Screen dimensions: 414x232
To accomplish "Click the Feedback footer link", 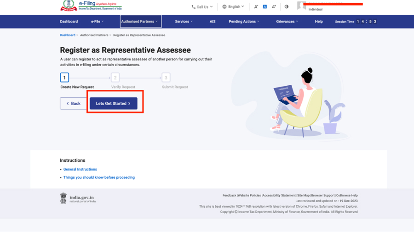I will 229,195.
